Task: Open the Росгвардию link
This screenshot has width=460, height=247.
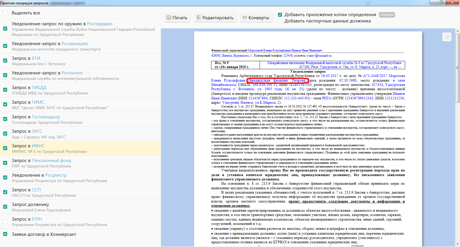Action: click(x=99, y=24)
